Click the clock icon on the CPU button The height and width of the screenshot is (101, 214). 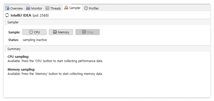(x=31, y=32)
